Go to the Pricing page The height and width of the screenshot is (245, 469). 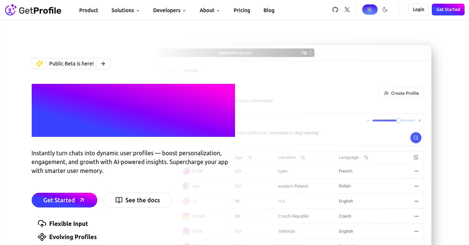pyautogui.click(x=242, y=10)
